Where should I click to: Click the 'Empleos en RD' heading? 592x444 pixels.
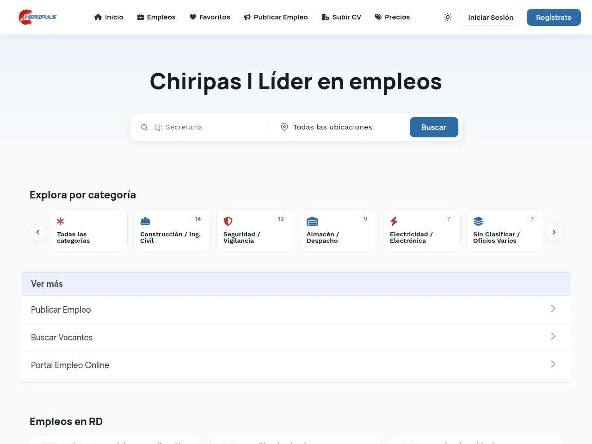pyautogui.click(x=66, y=421)
